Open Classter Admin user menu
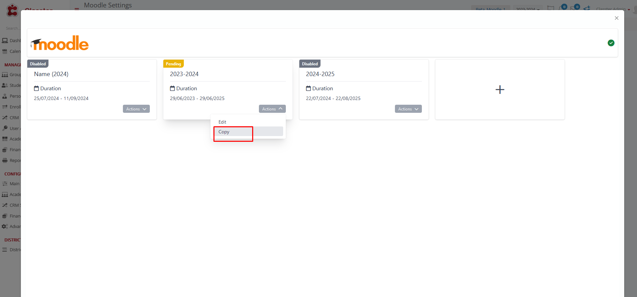Viewport: 637px width, 297px height. pyautogui.click(x=613, y=8)
